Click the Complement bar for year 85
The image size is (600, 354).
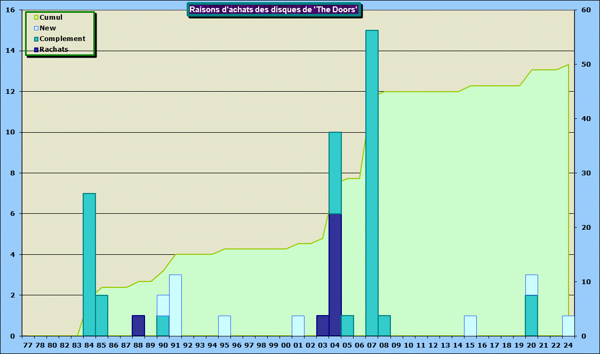[x=101, y=316]
